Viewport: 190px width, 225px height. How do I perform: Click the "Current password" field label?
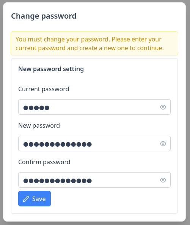tap(44, 89)
